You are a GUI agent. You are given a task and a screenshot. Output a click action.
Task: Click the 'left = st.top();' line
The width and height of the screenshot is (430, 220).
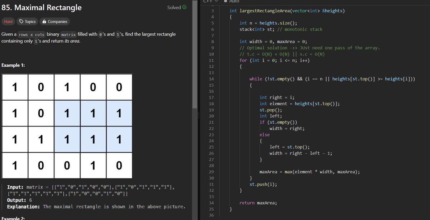coord(290,147)
